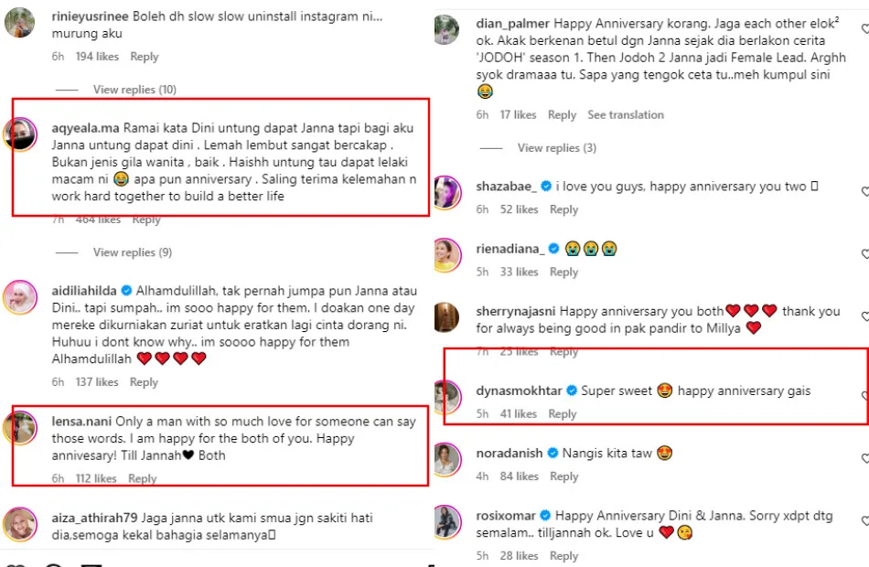Viewport: 869px width, 567px height.
Task: Click aqyeala.ma's avatar image
Action: (x=20, y=135)
